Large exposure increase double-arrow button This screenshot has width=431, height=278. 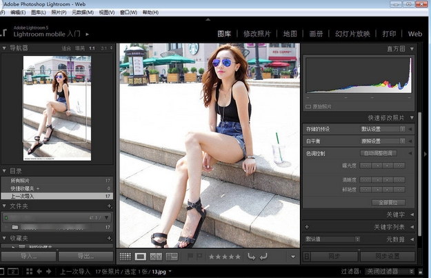tap(399, 166)
